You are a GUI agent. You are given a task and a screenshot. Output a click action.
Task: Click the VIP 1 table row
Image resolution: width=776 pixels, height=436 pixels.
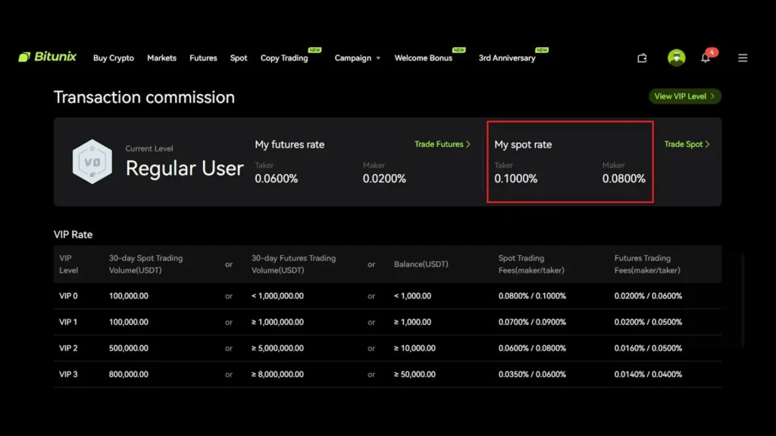(387, 322)
